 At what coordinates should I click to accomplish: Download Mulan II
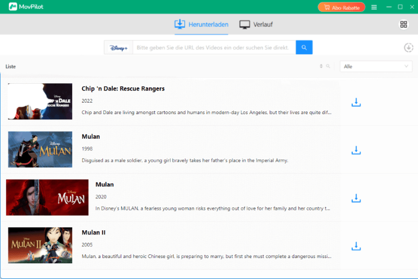(356, 247)
